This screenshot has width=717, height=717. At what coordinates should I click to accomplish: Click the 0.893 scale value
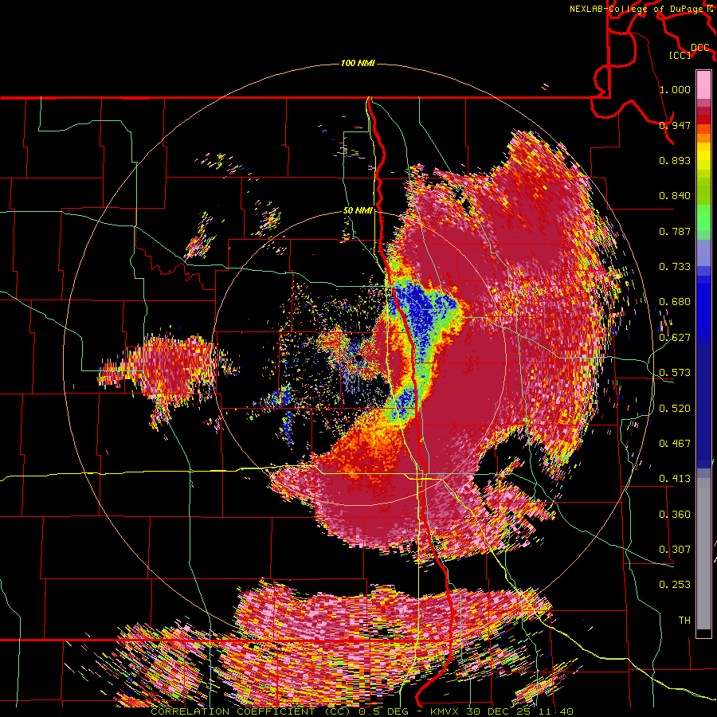(675, 160)
